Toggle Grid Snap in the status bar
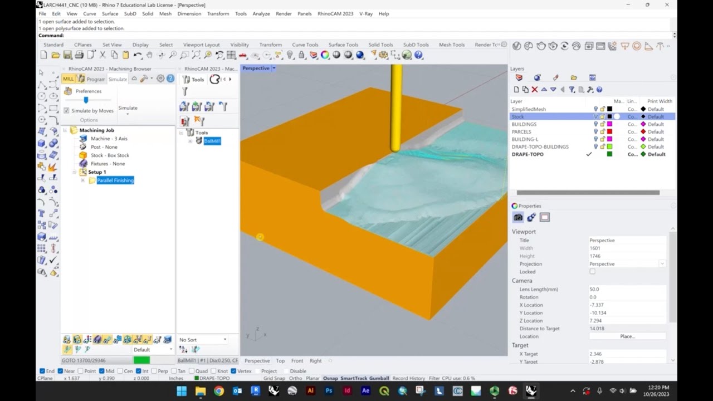 click(x=275, y=378)
